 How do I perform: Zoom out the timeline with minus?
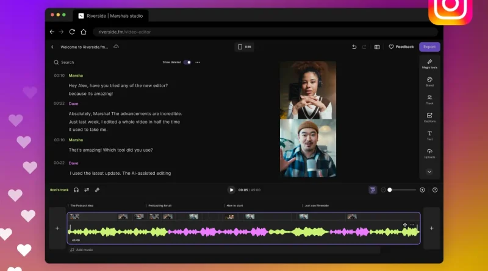coord(383,190)
